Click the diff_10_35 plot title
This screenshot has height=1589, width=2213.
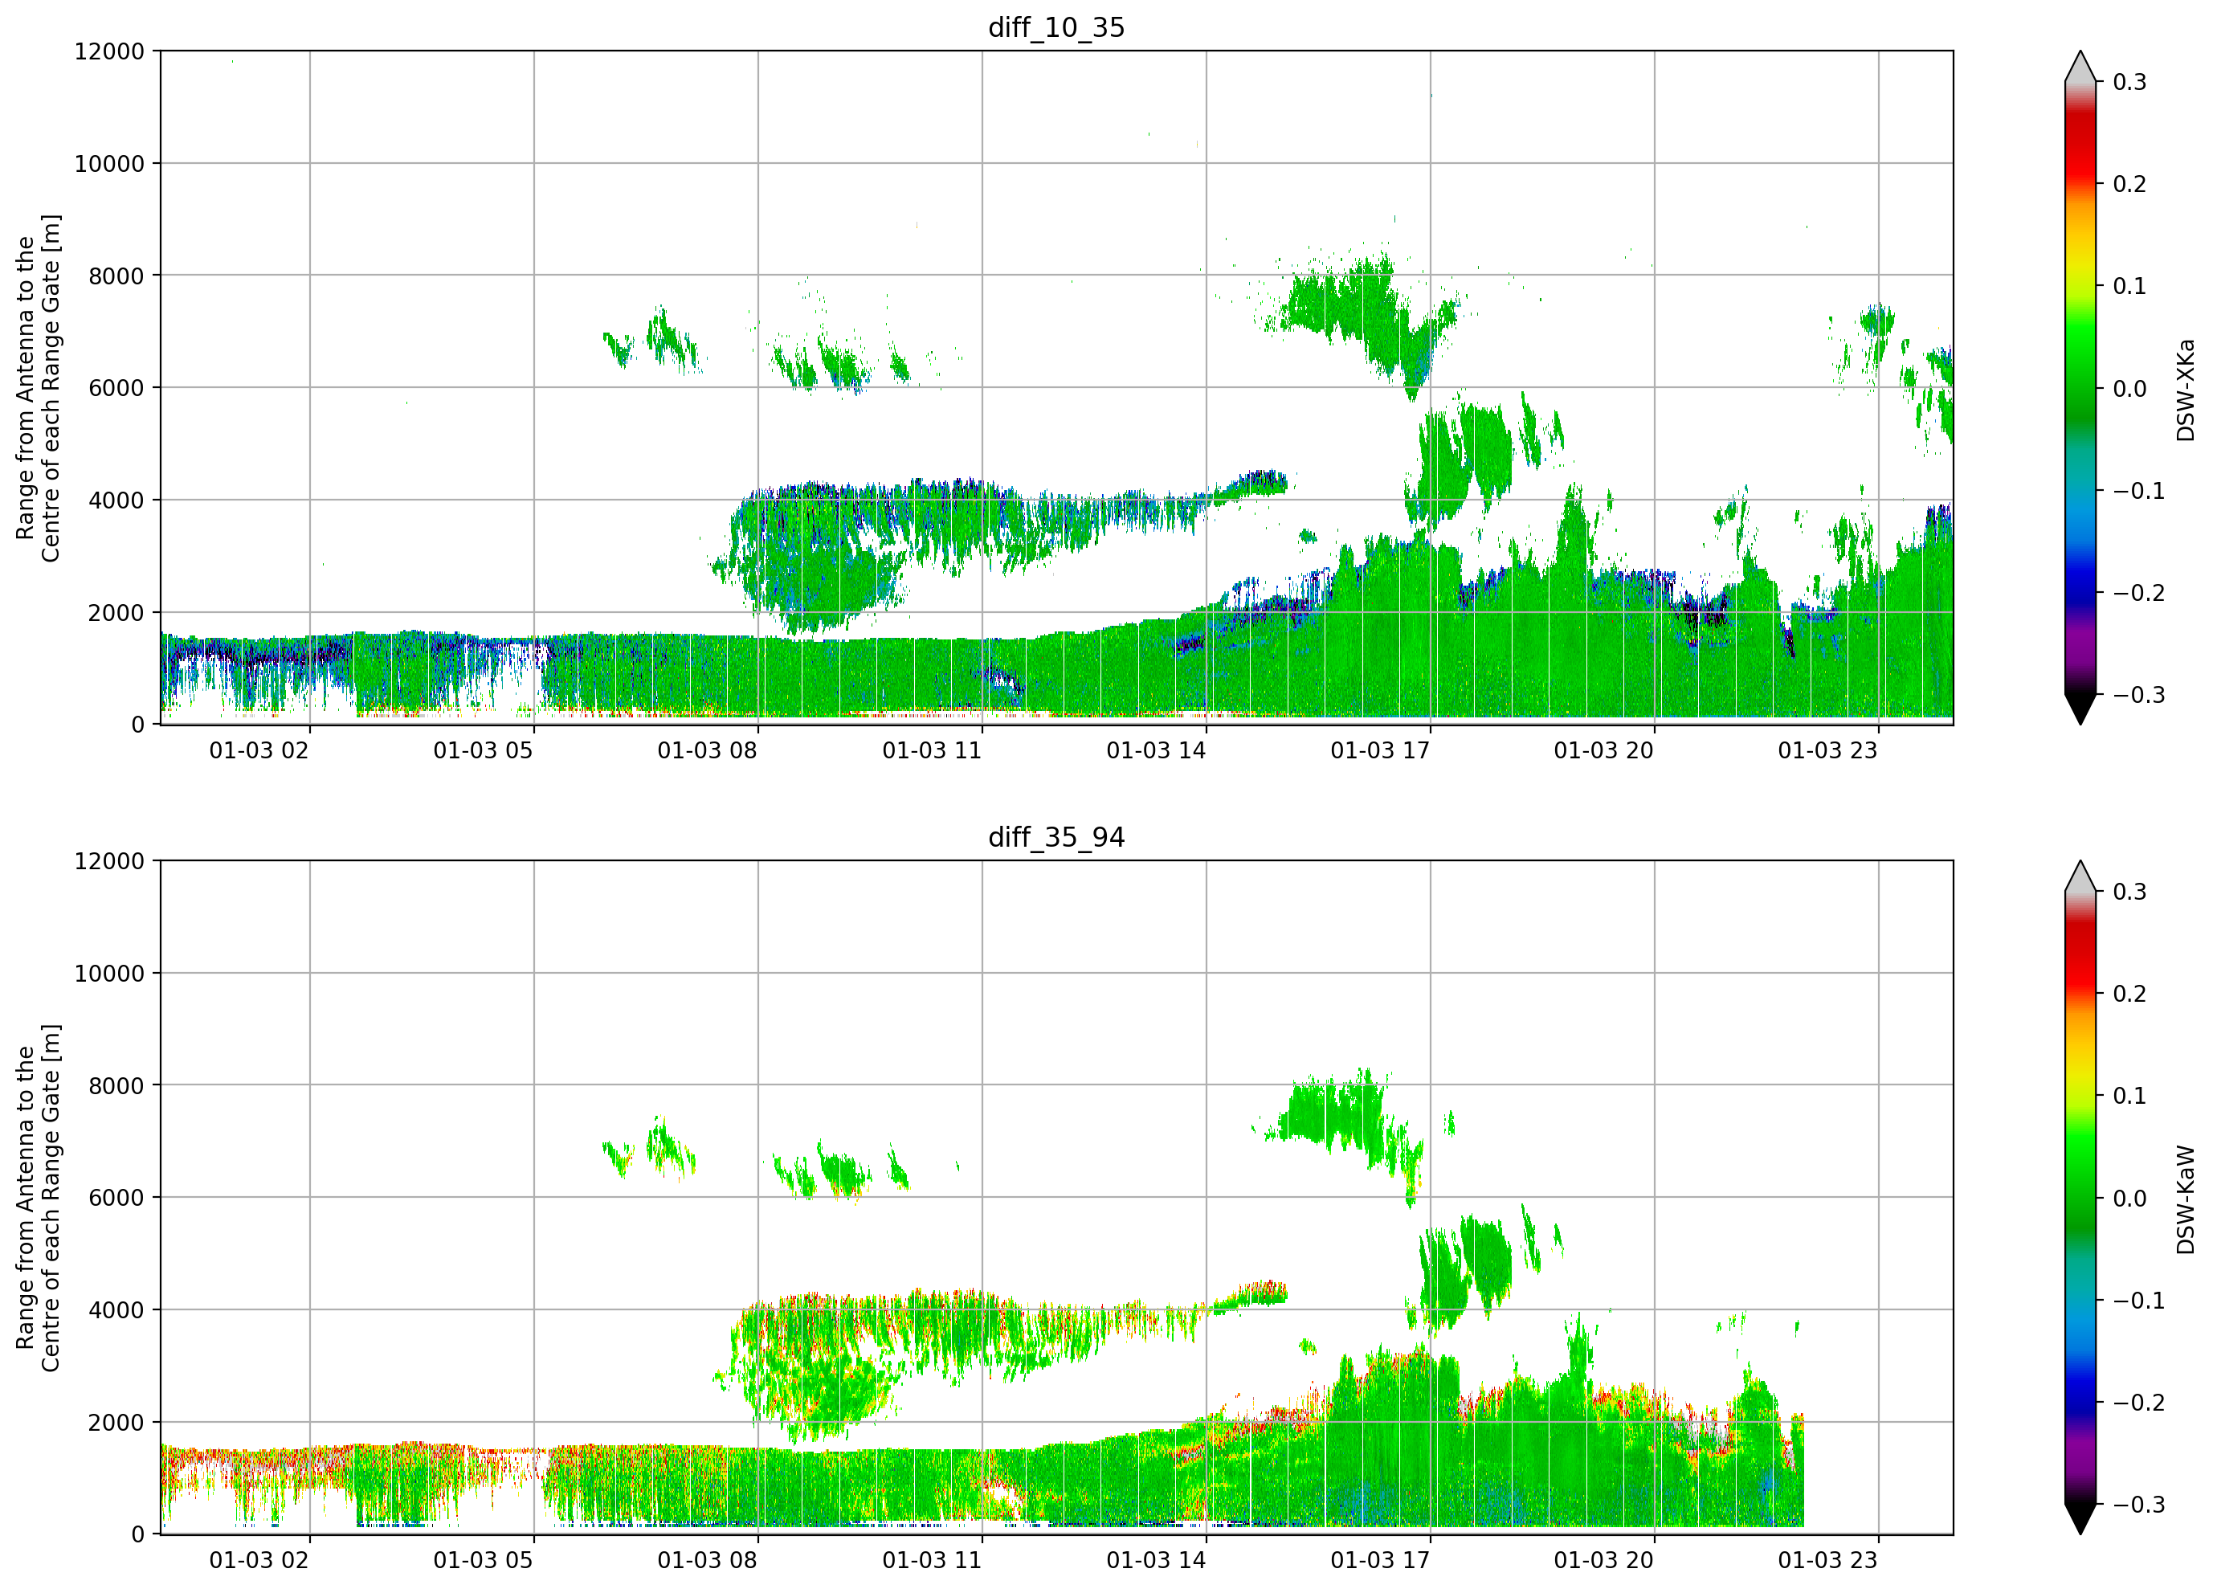pyautogui.click(x=1057, y=27)
